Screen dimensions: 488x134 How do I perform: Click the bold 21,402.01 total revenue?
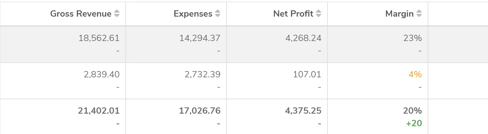pos(99,111)
